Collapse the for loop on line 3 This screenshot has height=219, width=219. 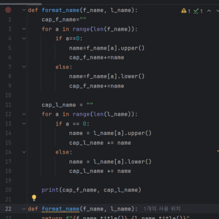click(x=24, y=29)
